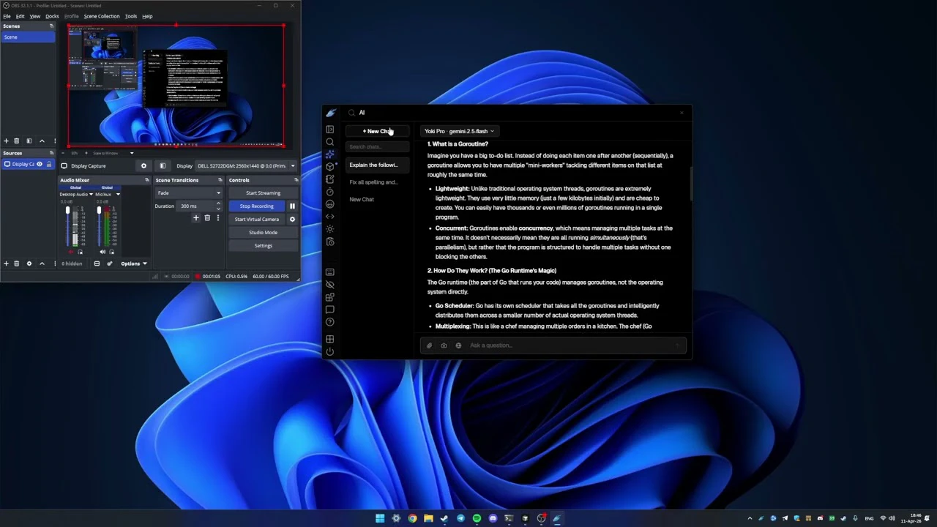Open the Docks menu in OBS
The image size is (937, 527).
point(52,16)
